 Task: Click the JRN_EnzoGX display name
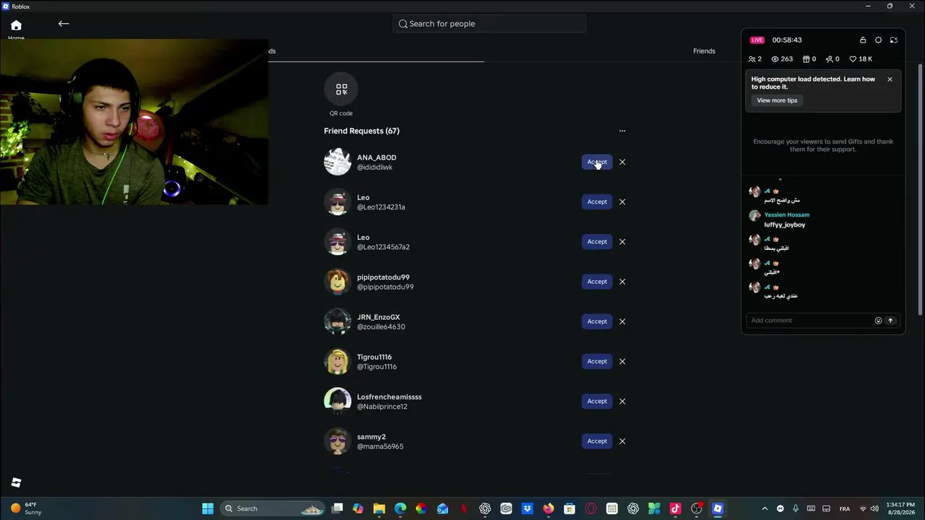378,317
